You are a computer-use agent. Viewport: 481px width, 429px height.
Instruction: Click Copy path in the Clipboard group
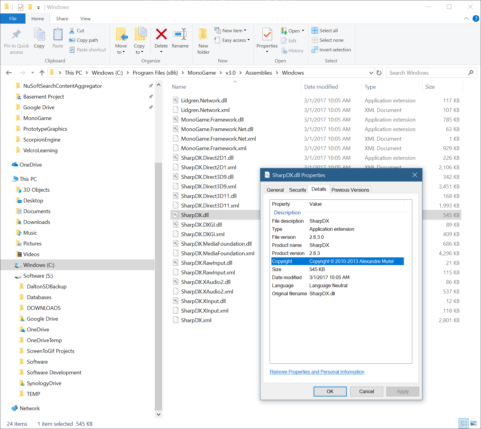(83, 40)
